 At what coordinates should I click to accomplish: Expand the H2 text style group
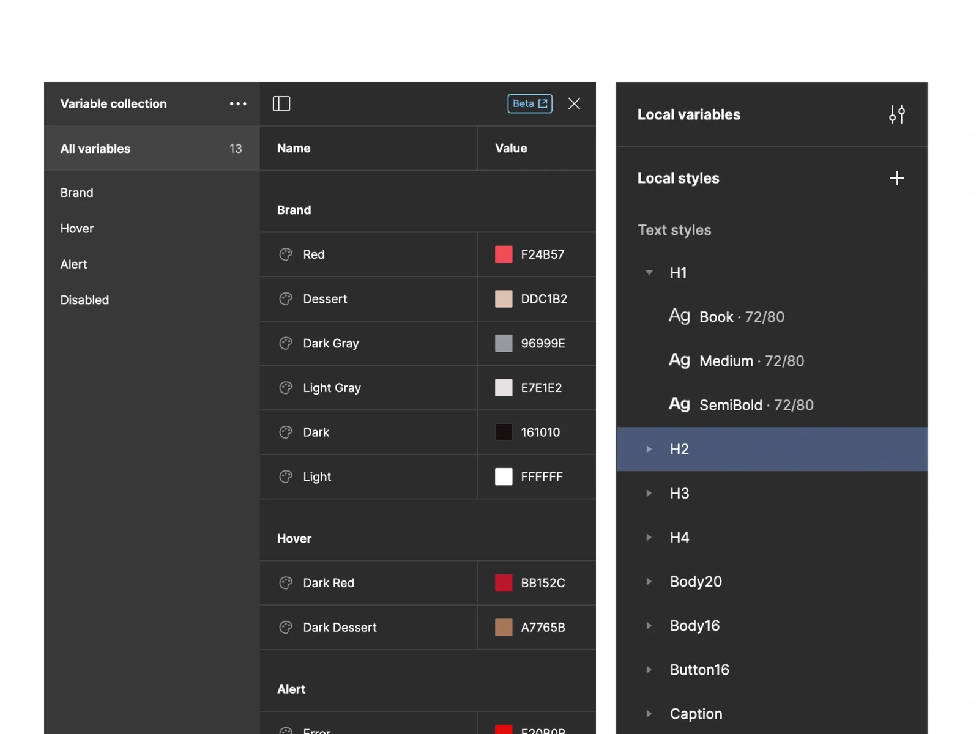pos(649,448)
